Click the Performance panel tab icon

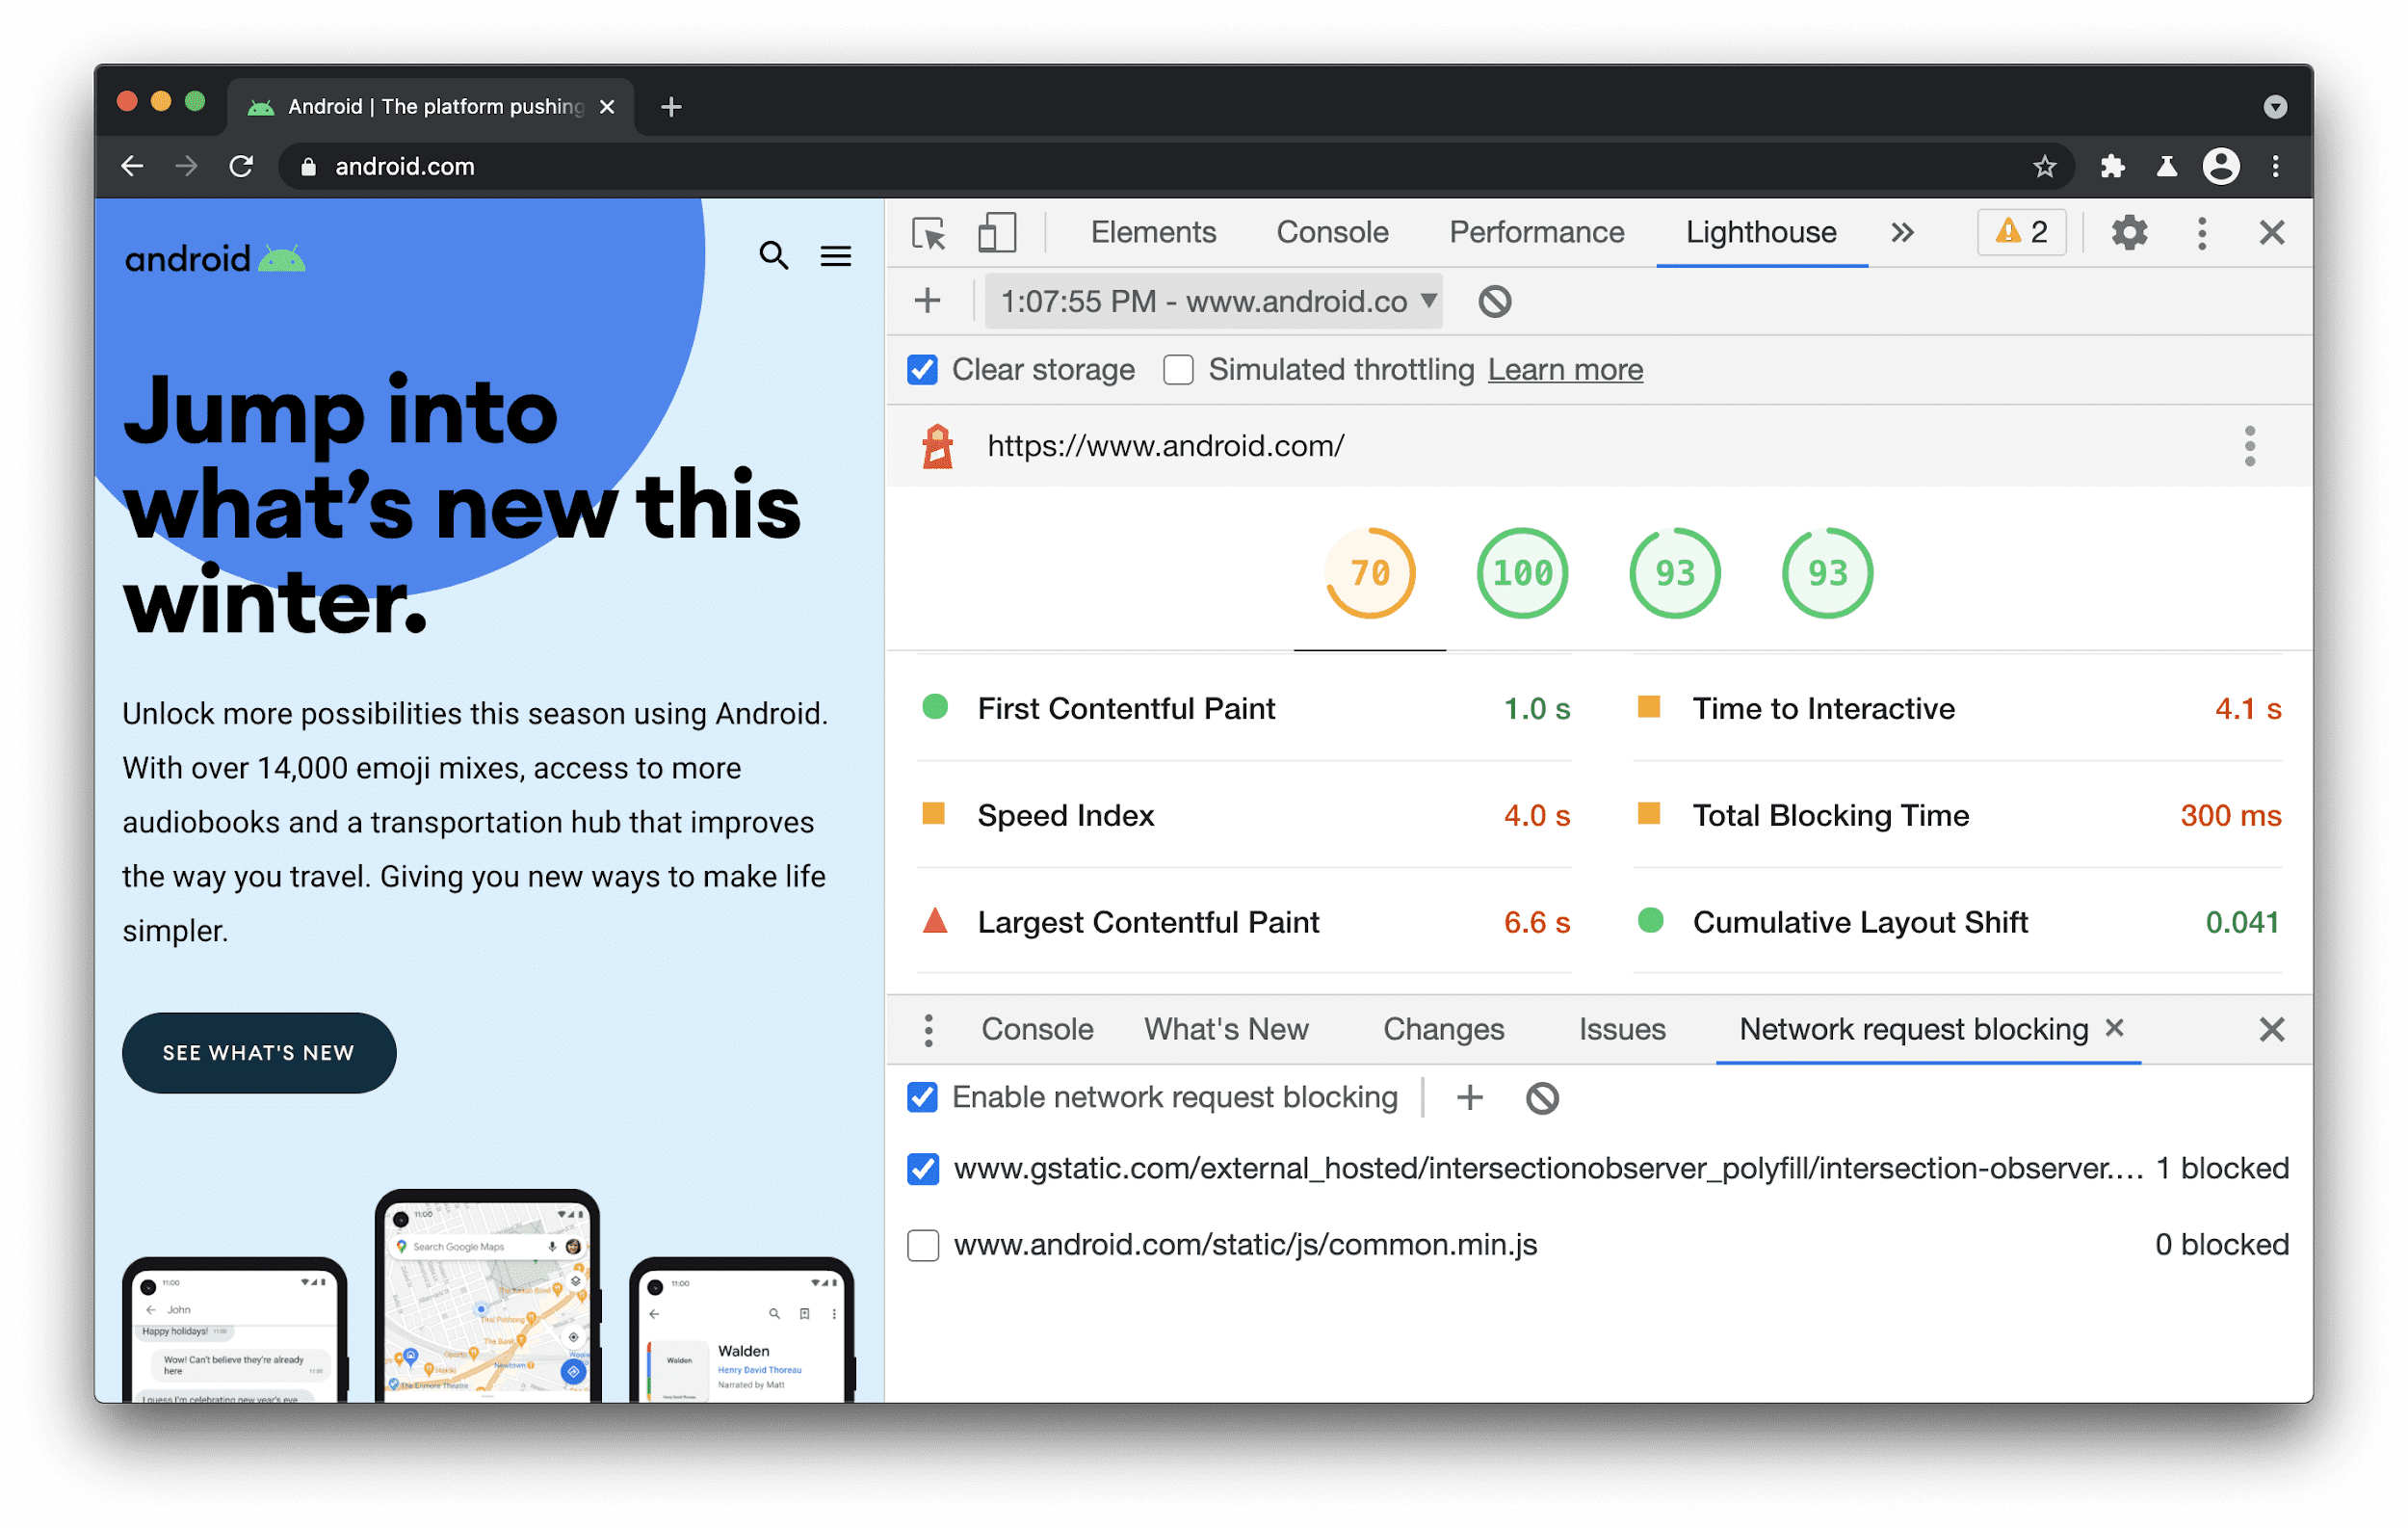tap(1534, 230)
